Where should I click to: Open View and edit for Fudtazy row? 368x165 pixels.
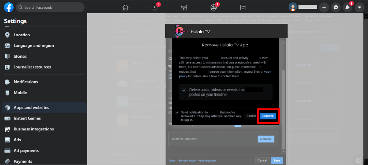pos(302,65)
